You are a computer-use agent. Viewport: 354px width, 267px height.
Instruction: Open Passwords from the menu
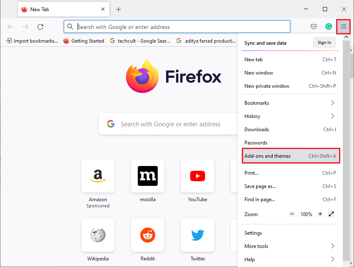click(x=291, y=143)
